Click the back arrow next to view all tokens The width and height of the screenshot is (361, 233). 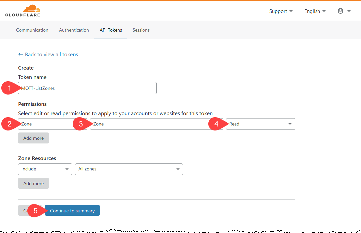(20, 54)
